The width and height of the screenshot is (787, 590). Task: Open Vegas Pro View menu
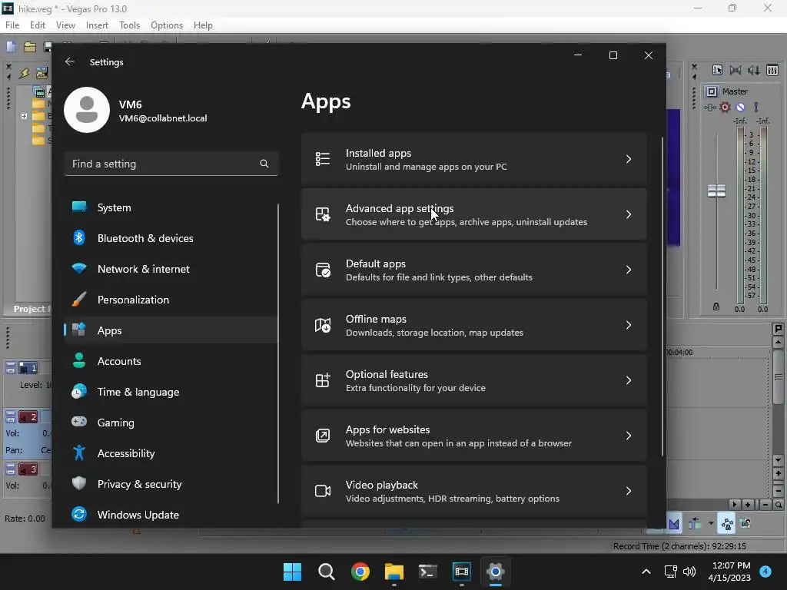click(65, 25)
